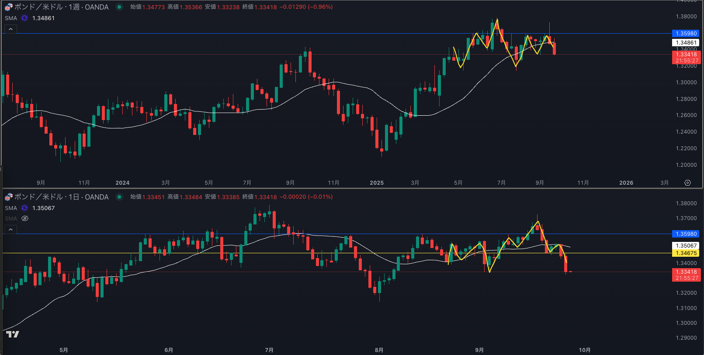This screenshot has height=355, width=704.
Task: Open chart settings via the gear icon
Action: pos(687,183)
